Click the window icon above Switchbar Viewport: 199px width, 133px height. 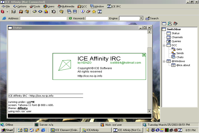coord(164,24)
